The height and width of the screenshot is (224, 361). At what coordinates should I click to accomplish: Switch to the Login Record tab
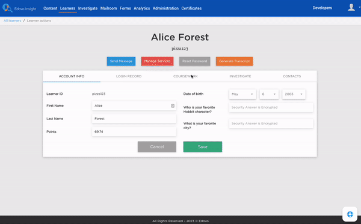click(129, 76)
